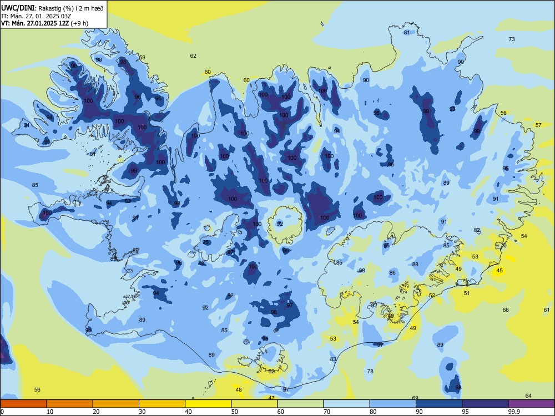Click the colorbar tick label '99.9'

(514, 412)
